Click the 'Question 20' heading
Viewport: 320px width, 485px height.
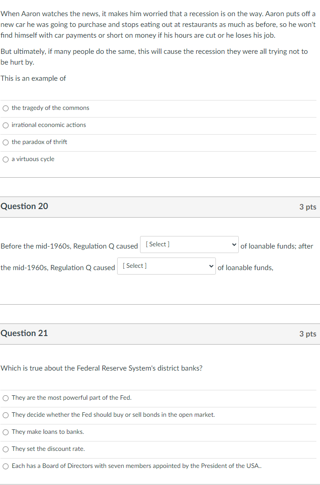pyautogui.click(x=24, y=206)
